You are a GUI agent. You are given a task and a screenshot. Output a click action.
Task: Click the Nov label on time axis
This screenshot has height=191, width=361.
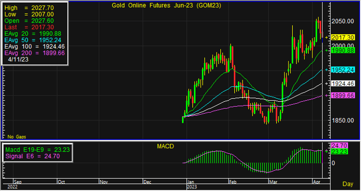[103, 182]
